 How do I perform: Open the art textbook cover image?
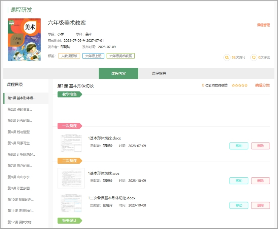point(24,40)
